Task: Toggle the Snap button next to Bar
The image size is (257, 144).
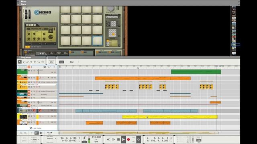Action: 61,62
